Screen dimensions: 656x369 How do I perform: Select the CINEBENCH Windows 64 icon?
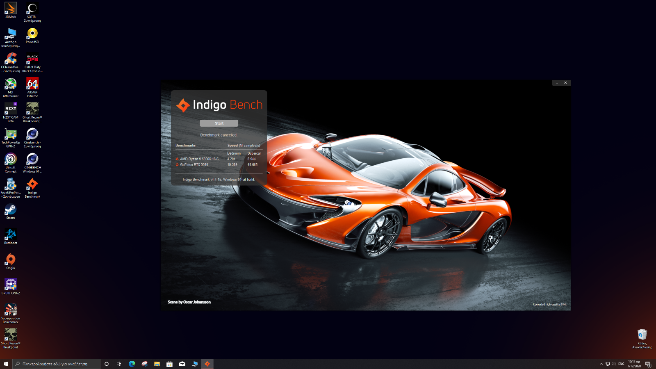[32, 162]
